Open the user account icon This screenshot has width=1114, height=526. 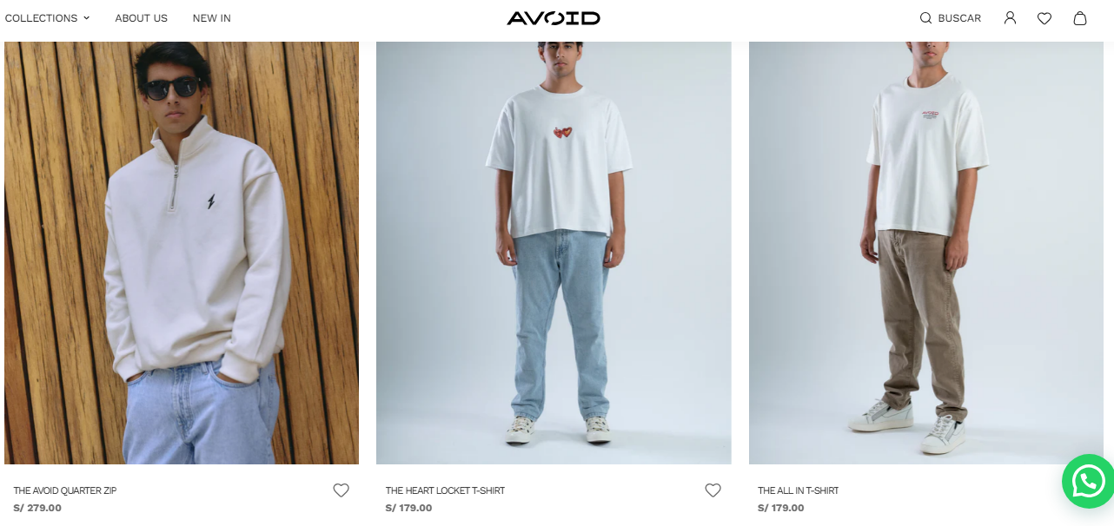point(1010,18)
